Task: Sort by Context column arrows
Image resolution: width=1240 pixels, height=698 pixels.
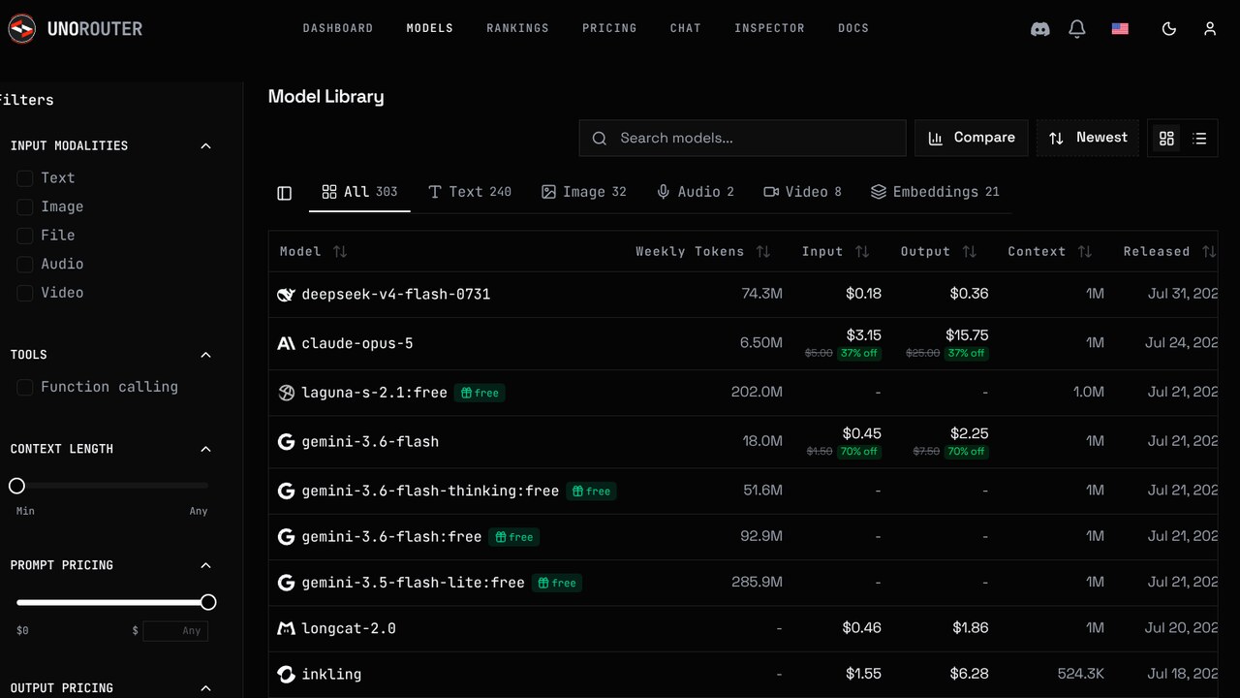Action: (x=1085, y=252)
